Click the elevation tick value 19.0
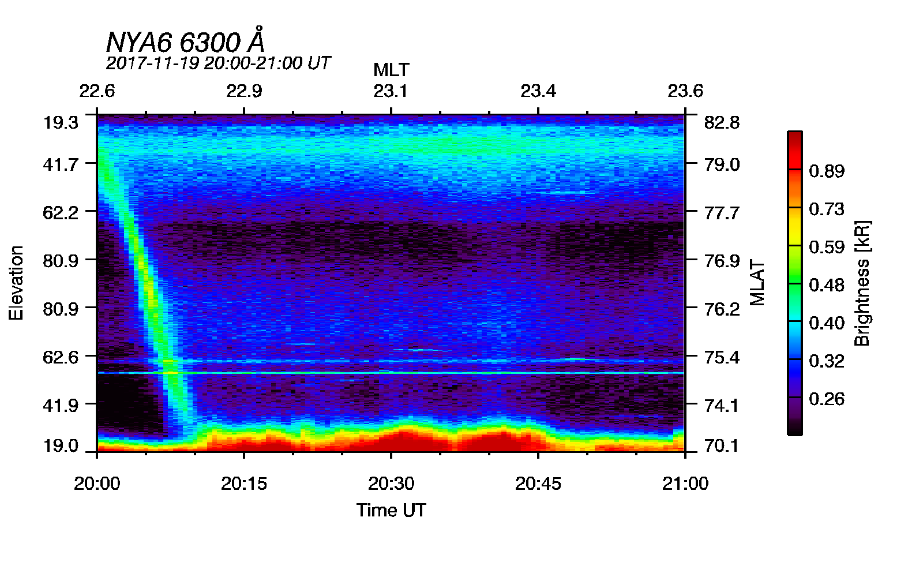Viewport: 923px width, 577px height. (61, 445)
